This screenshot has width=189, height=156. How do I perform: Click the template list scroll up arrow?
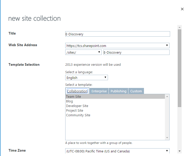167,96
